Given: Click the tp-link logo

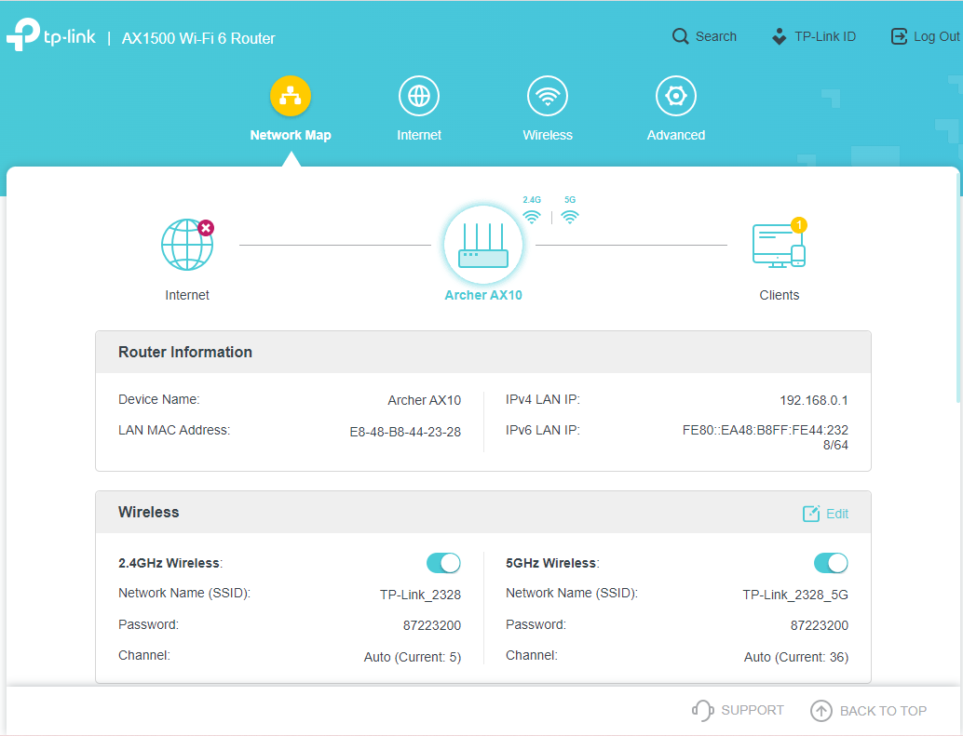Looking at the screenshot, I should 51,35.
